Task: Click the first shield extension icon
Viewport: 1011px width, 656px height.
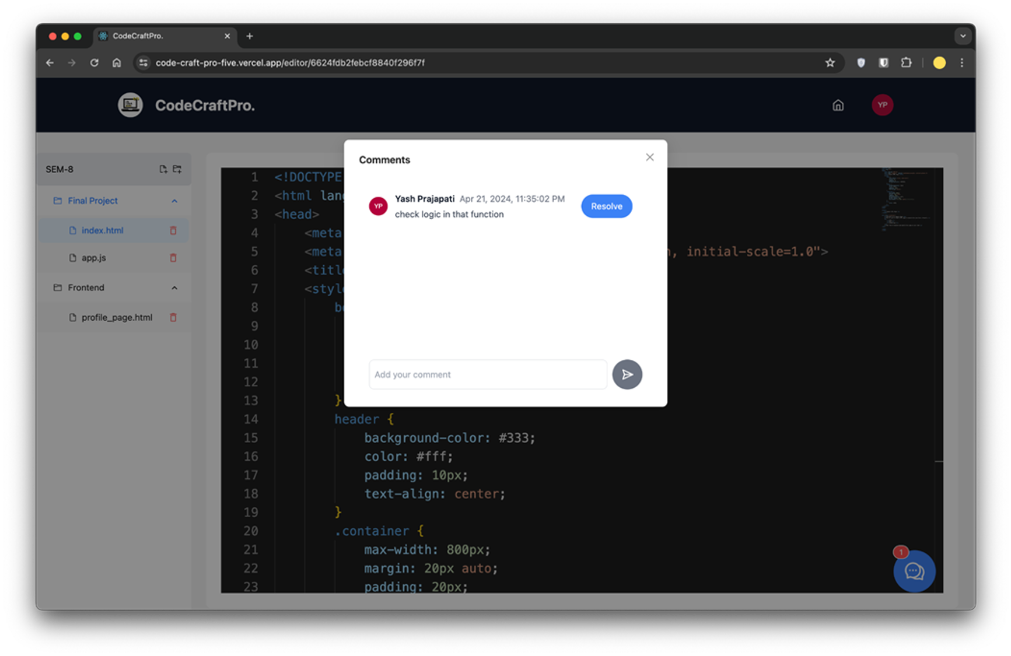Action: (x=861, y=63)
